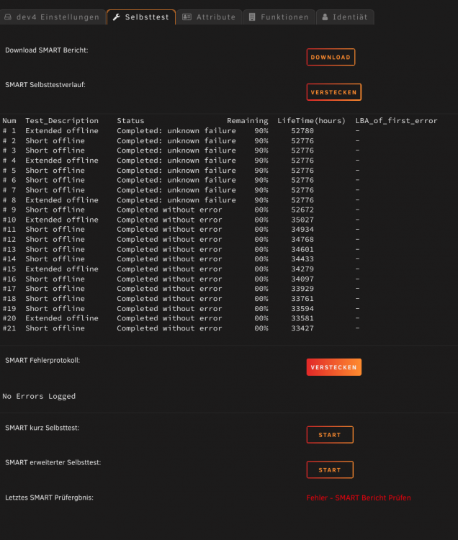Click the 'LBA_of_first_error' column header
The height and width of the screenshot is (540, 458).
coord(396,121)
